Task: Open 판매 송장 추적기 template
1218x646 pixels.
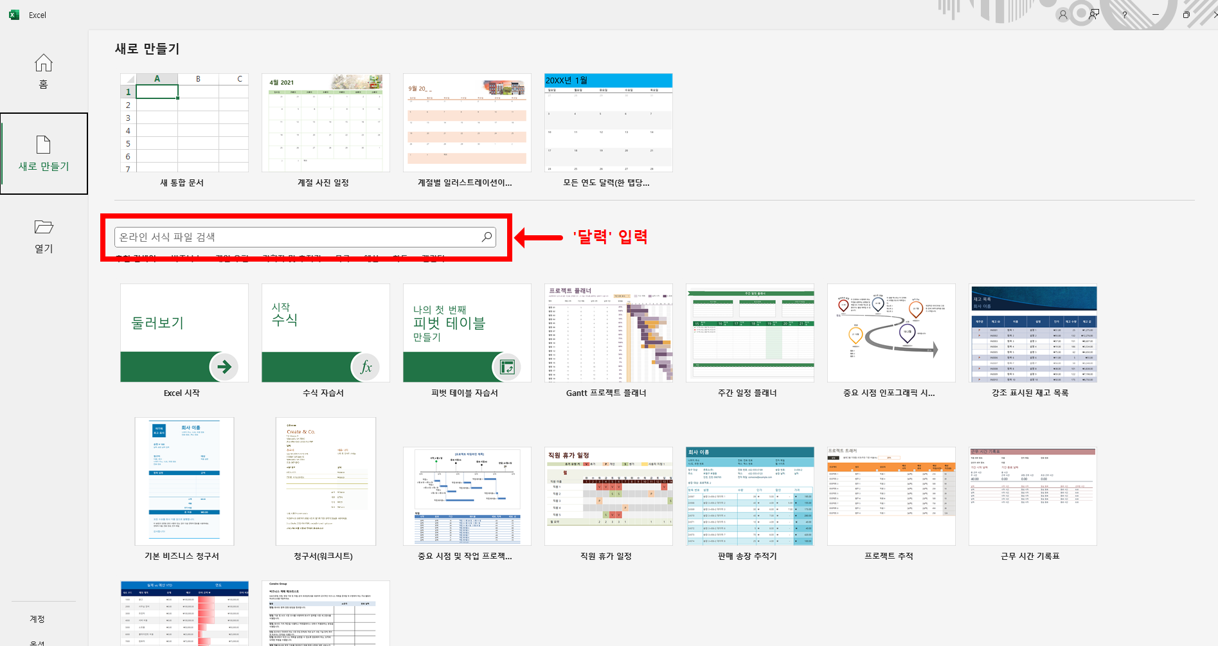Action: [x=750, y=496]
